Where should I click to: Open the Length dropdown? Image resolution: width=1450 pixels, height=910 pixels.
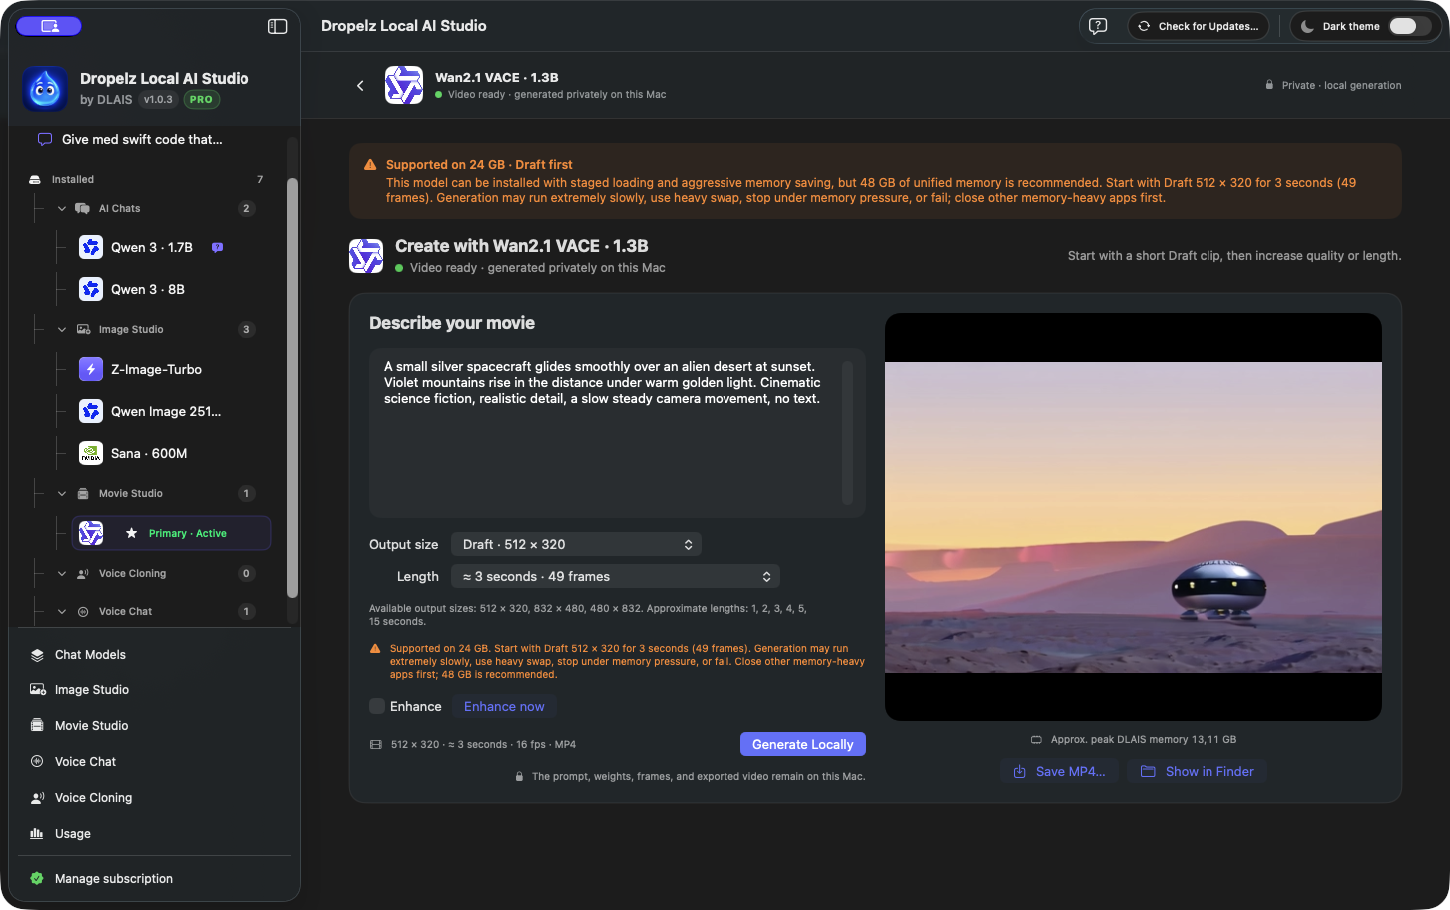615,576
